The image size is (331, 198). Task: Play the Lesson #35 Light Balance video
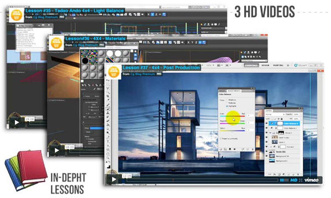(x=16, y=122)
